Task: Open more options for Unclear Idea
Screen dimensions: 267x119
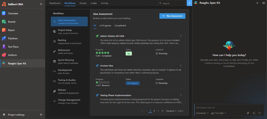Action: (x=181, y=66)
